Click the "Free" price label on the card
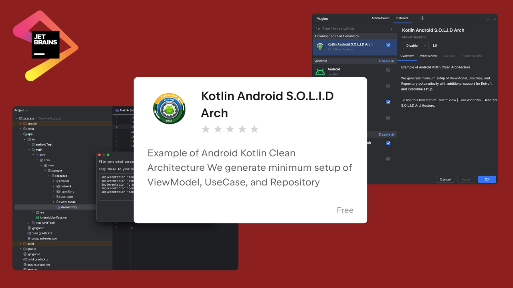Viewport: 513px width, 288px height. [x=345, y=210]
